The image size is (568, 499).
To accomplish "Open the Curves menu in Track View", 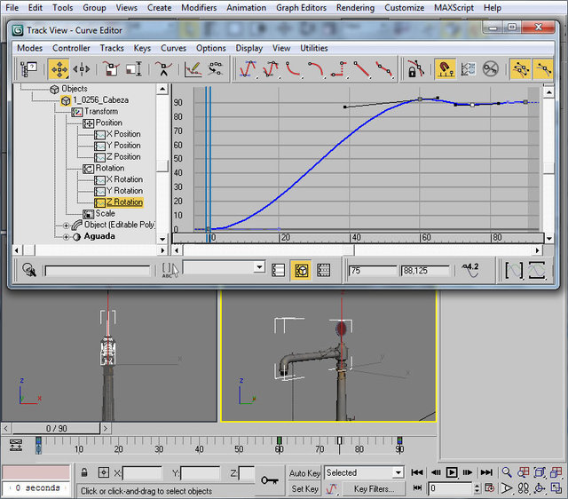I will point(173,48).
